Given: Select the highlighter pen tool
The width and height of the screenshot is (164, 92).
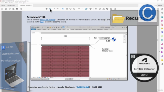Looking at the screenshot, I should click(100, 9).
